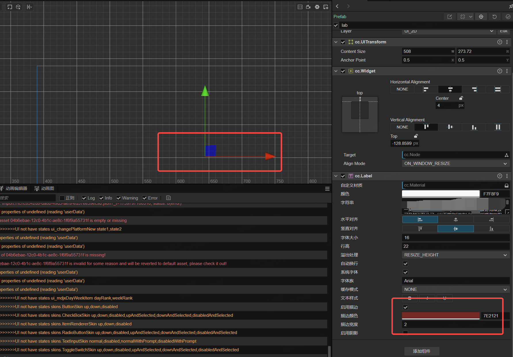Open the 描边颜色 outline color swatch
Viewport: 513px width, 357px height.
coord(441,316)
